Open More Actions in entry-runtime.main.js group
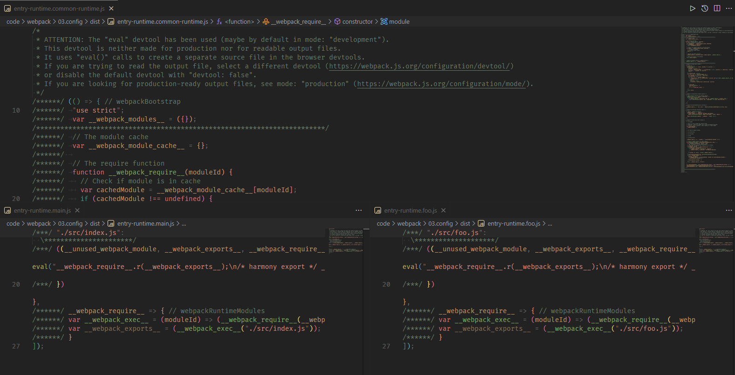Screen dimensions: 735x375 [x=359, y=210]
